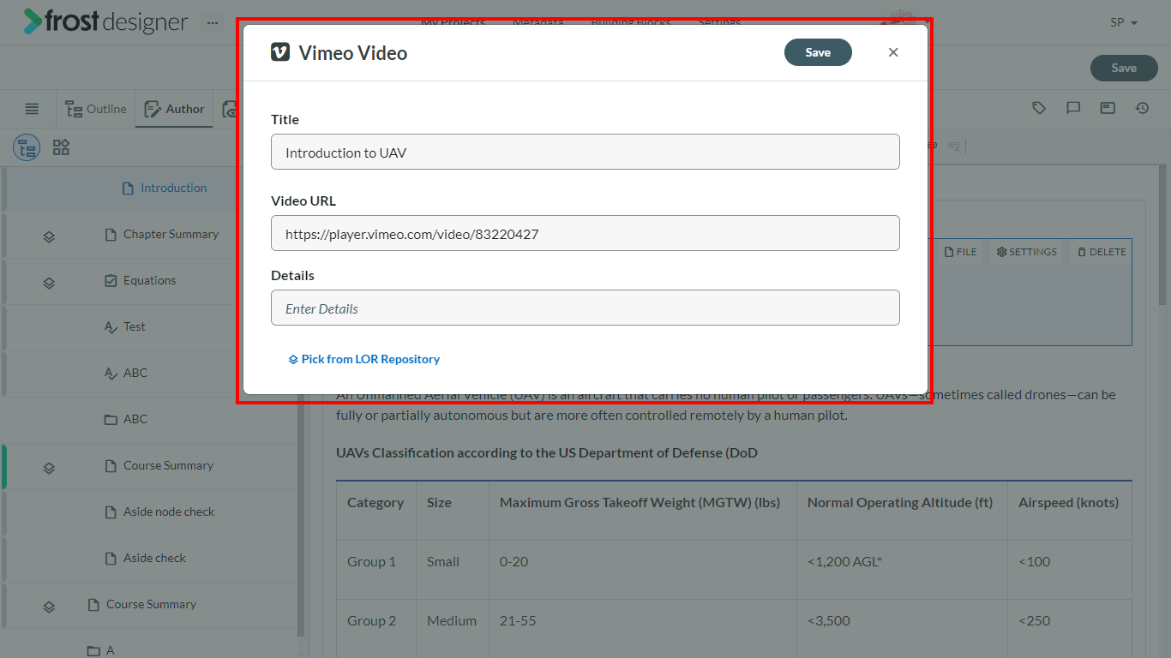Viewport: 1171px width, 658px height.
Task: Click the UAVs Classification heading text
Action: 547,452
